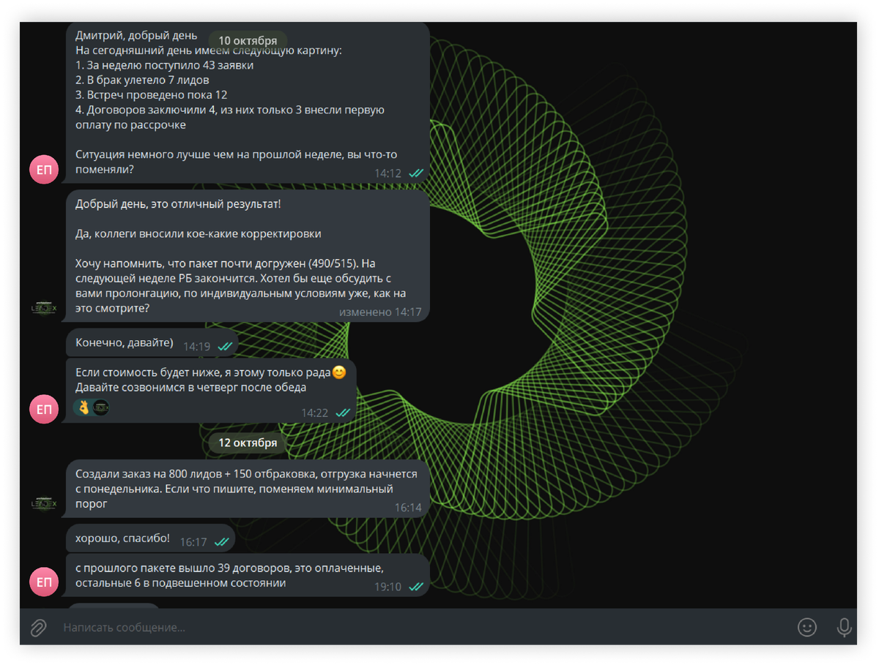
Task: Click the message "Добрый день, это отличный результат!"
Action: [x=178, y=204]
